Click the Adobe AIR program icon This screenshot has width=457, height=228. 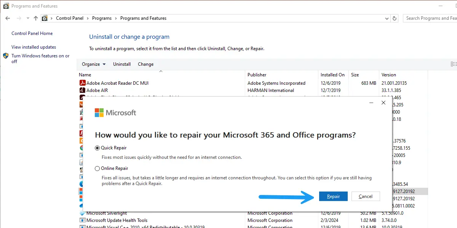(82, 90)
